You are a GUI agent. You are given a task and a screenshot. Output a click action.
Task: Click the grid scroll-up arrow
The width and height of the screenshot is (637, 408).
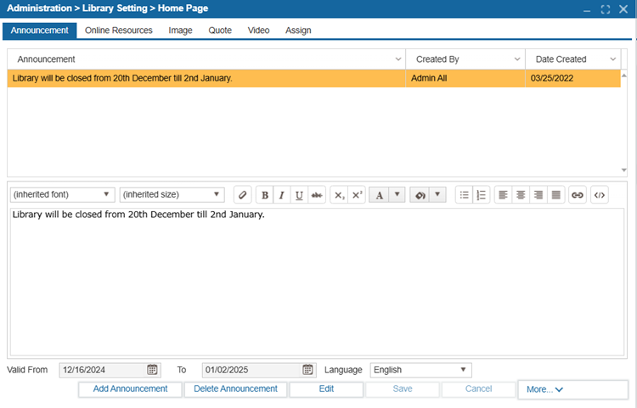coord(624,75)
